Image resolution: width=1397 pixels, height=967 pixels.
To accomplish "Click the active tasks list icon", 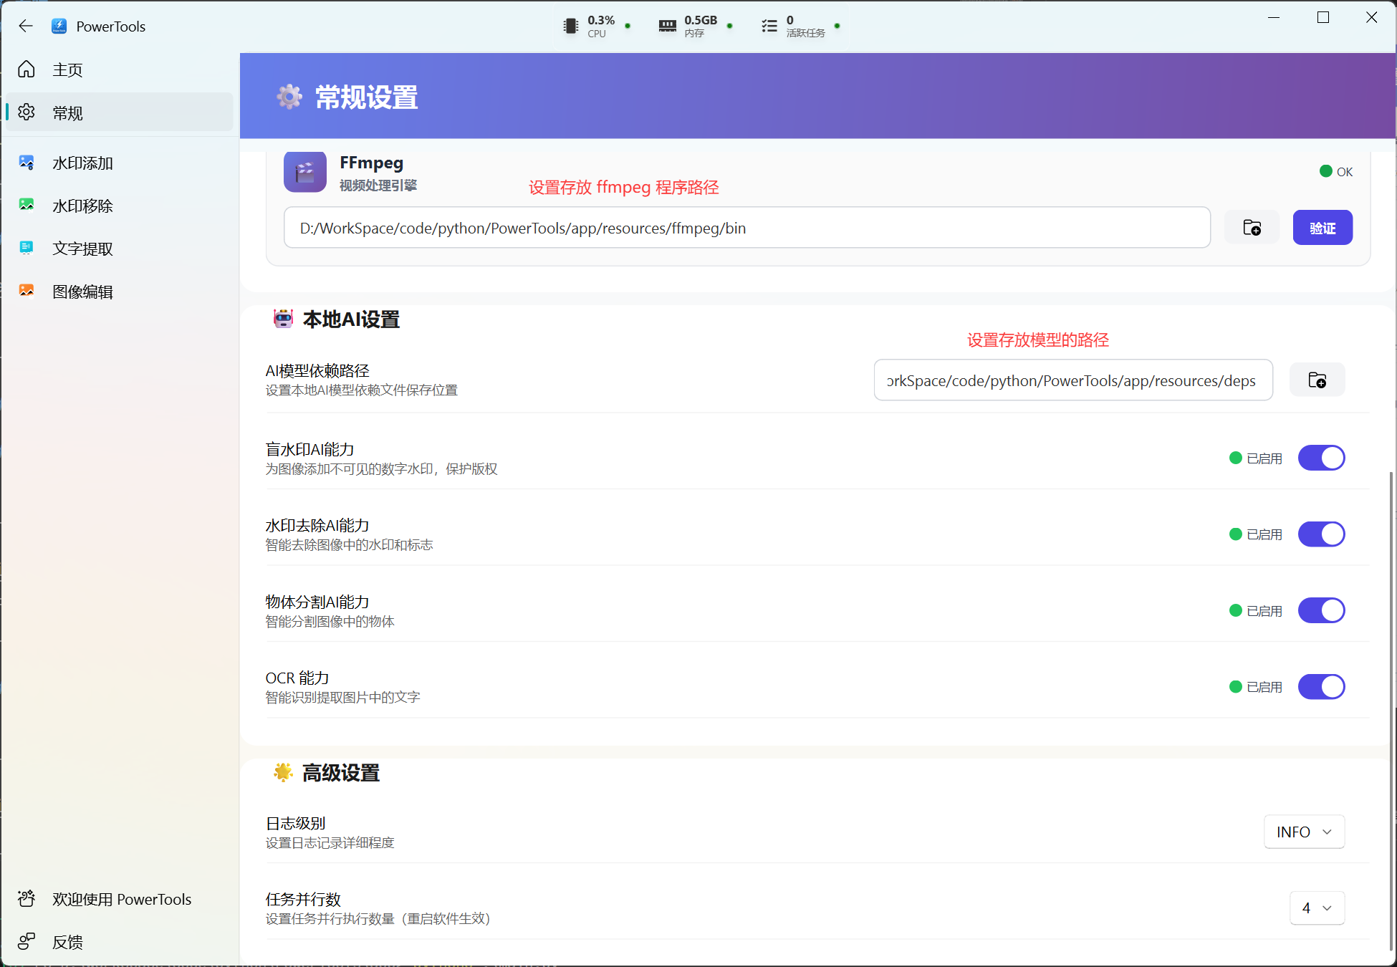I will click(769, 27).
